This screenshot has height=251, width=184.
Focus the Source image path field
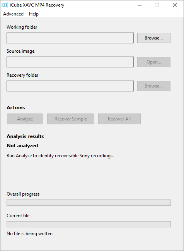[70, 62]
